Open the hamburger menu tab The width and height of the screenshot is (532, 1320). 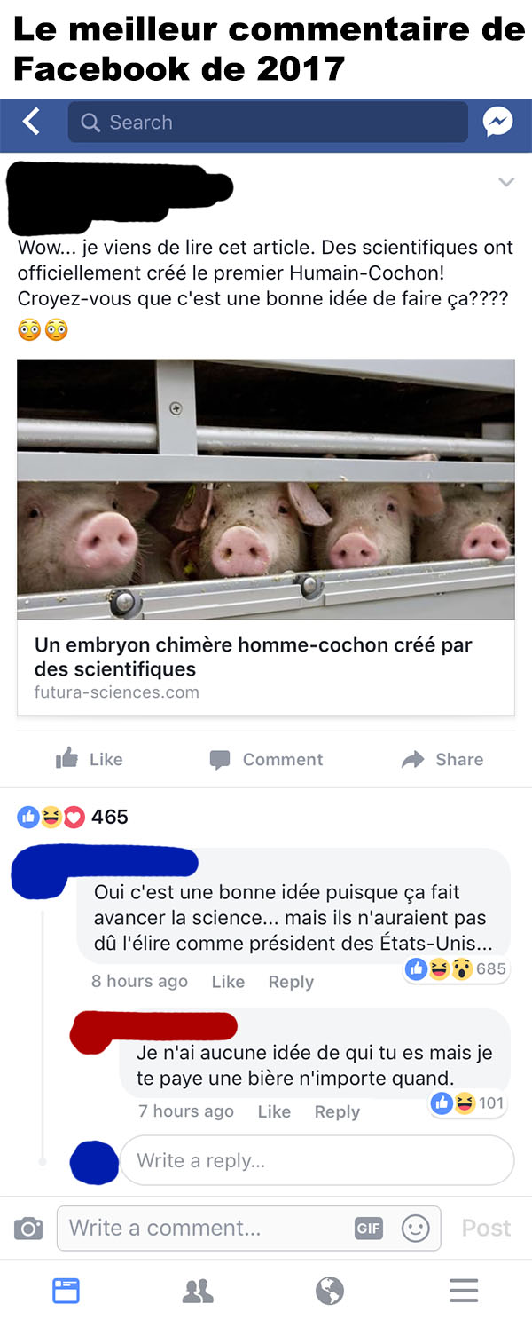[464, 1290]
